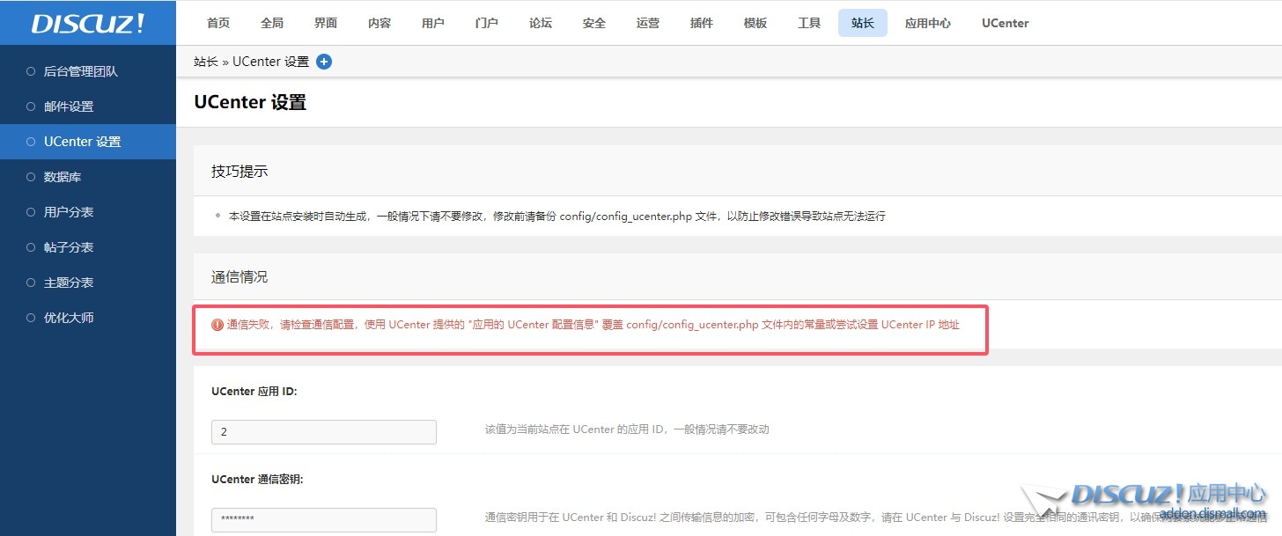Open the 用户 top navigation item

(433, 23)
